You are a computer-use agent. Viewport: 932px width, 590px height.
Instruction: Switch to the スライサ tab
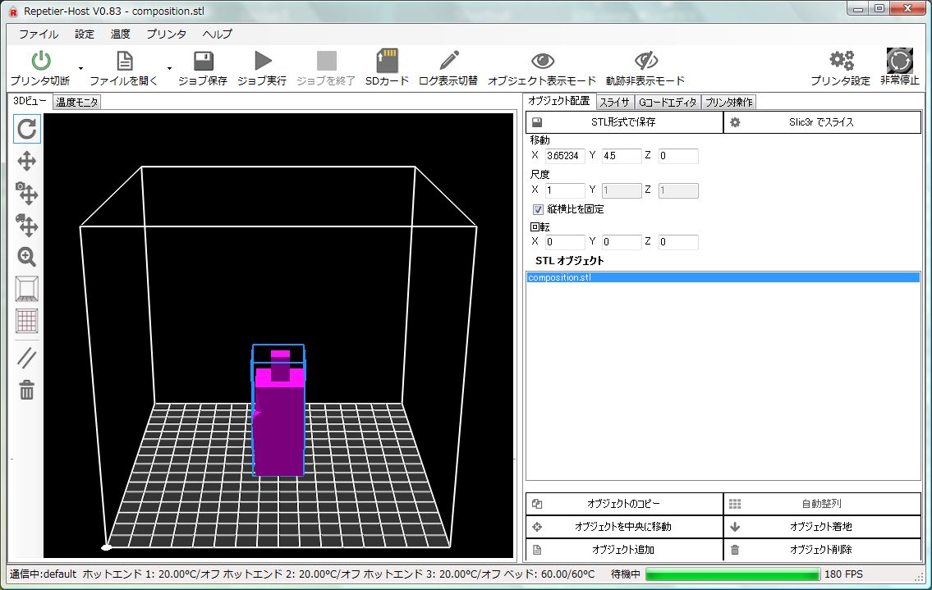614,103
